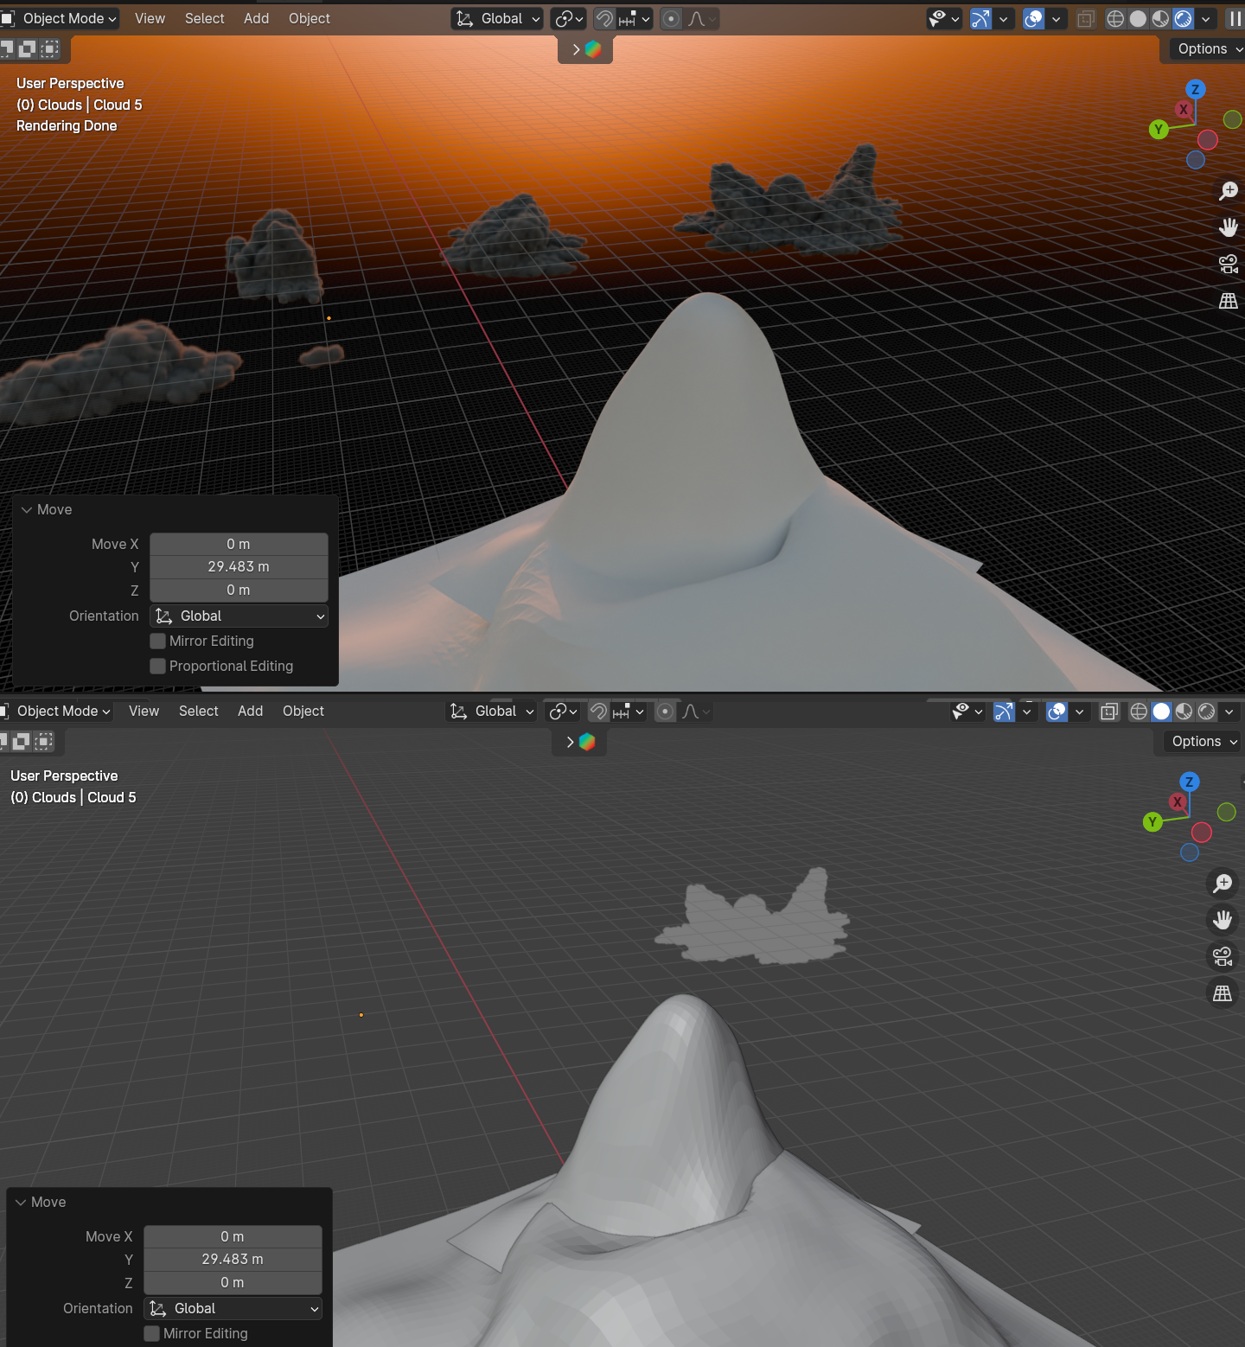
Task: Collapse the Move panel in rendered viewport
Action: pos(27,510)
